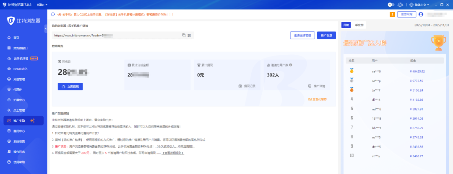Screen dimensions: 453x174
Task: Click the 奖金 column header
Action: [x=413, y=61]
